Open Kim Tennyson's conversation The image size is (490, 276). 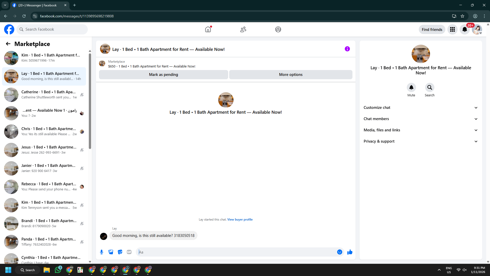(44, 205)
